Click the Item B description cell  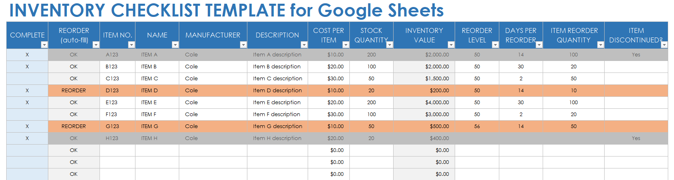tap(277, 67)
